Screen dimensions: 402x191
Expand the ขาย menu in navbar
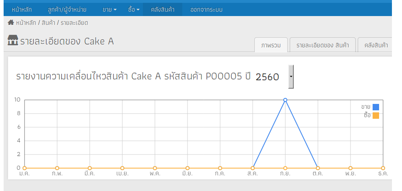pyautogui.click(x=109, y=10)
